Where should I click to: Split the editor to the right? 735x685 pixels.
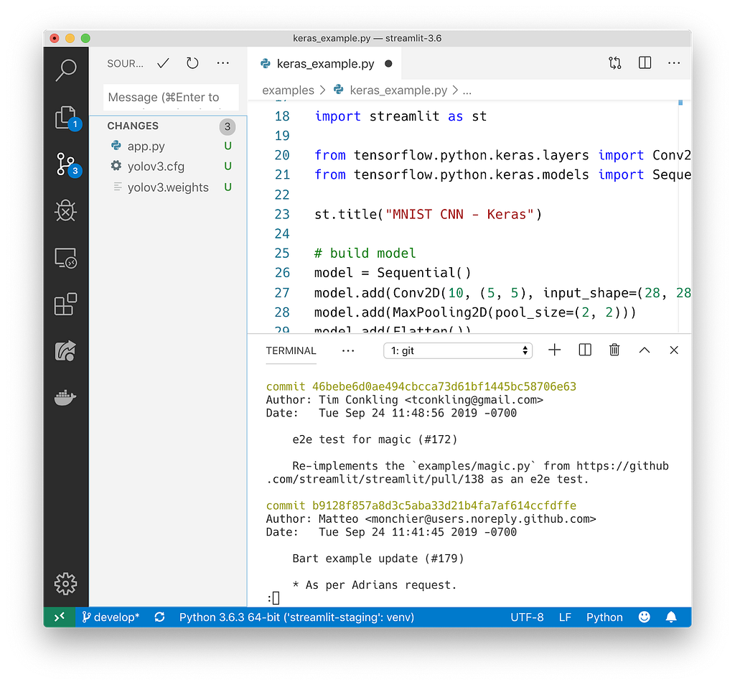click(645, 62)
